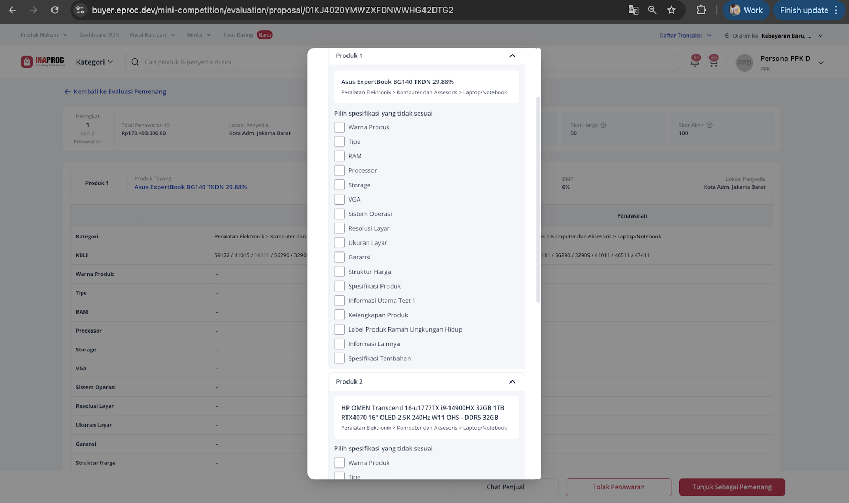Click the browser address bar URL

point(273,10)
